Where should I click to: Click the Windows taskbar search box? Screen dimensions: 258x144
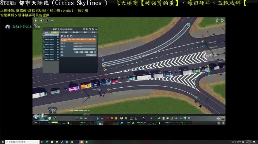(x=22, y=142)
